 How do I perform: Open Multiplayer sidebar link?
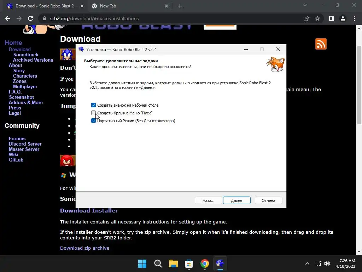click(x=25, y=86)
